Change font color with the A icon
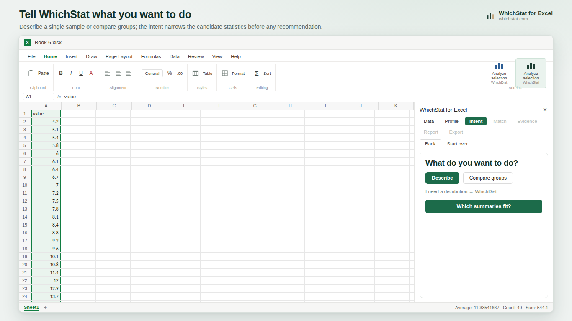The width and height of the screenshot is (572, 321). pos(91,73)
